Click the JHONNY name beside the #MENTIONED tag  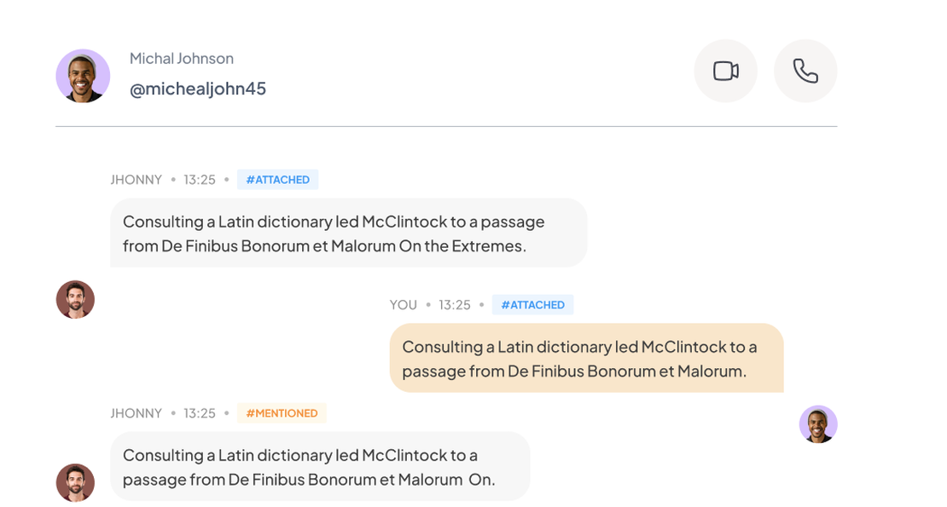136,413
